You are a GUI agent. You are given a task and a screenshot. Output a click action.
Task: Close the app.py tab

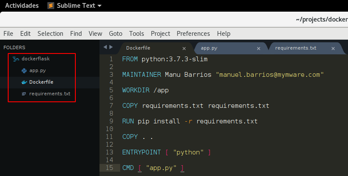click(258, 48)
